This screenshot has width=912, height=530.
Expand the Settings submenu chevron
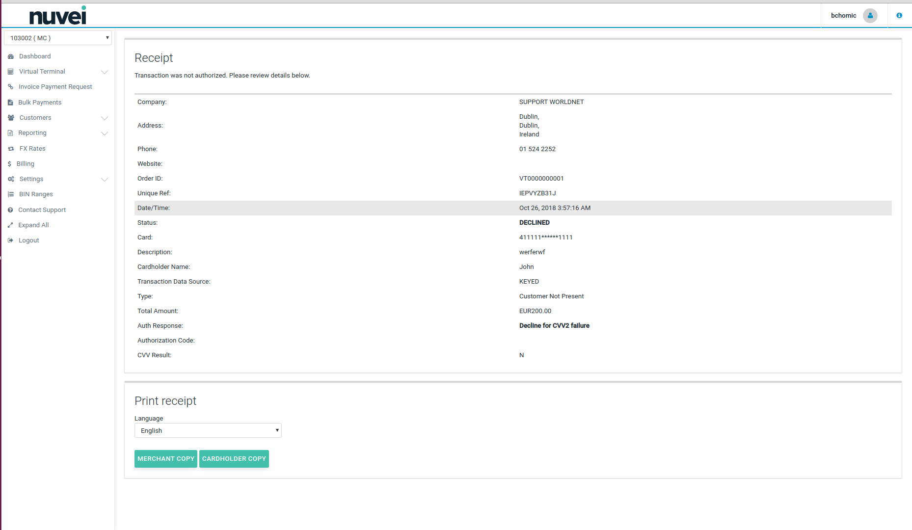pyautogui.click(x=105, y=180)
